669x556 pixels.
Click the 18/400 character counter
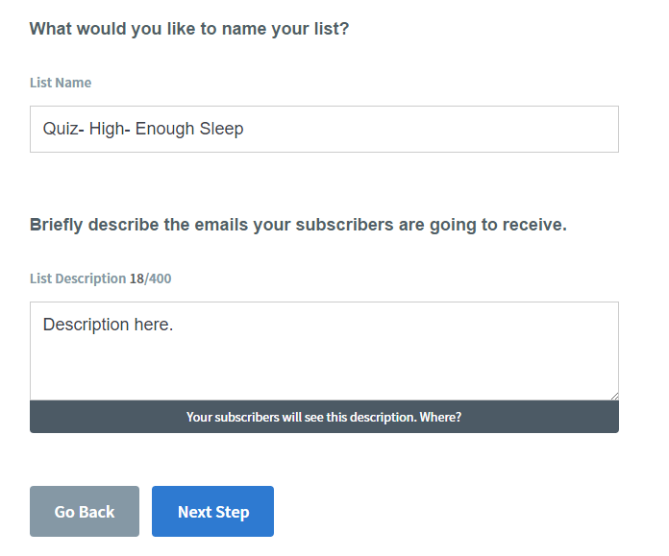151,278
